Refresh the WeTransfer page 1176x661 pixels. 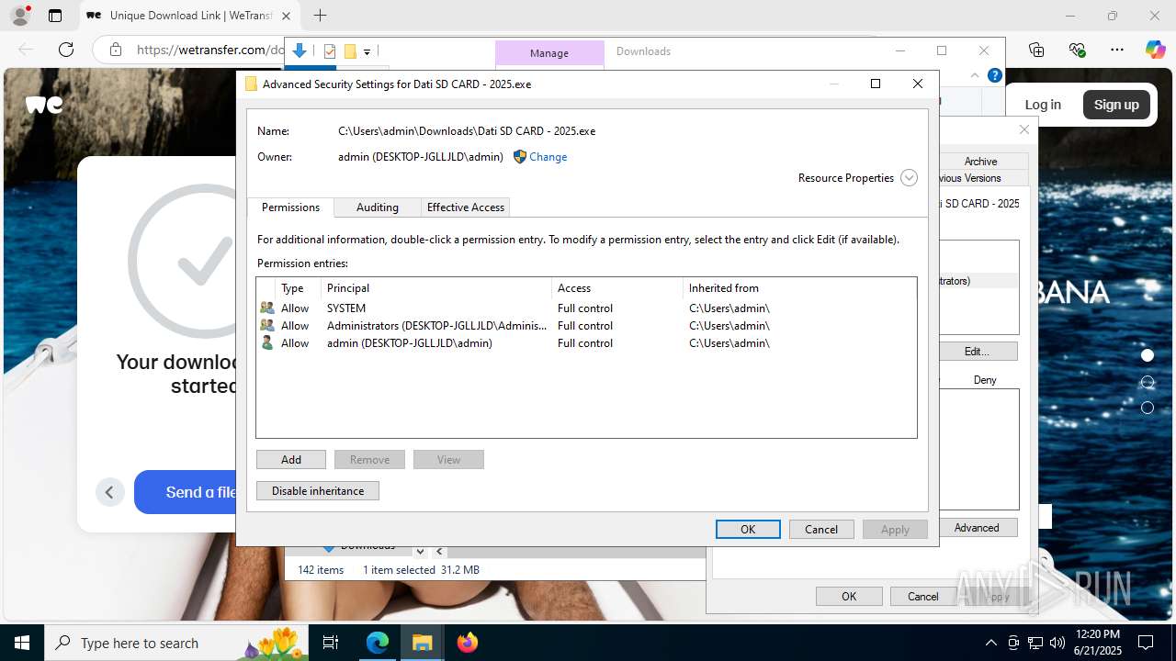(x=66, y=50)
